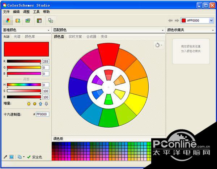Open the 编辑 menu
Viewport: 217px width, 169px height.
16,12
